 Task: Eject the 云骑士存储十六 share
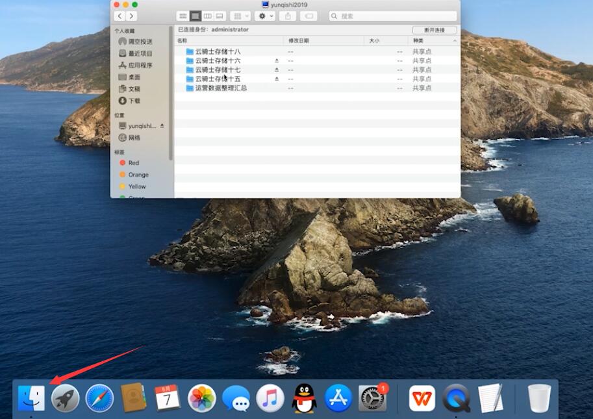coord(277,60)
